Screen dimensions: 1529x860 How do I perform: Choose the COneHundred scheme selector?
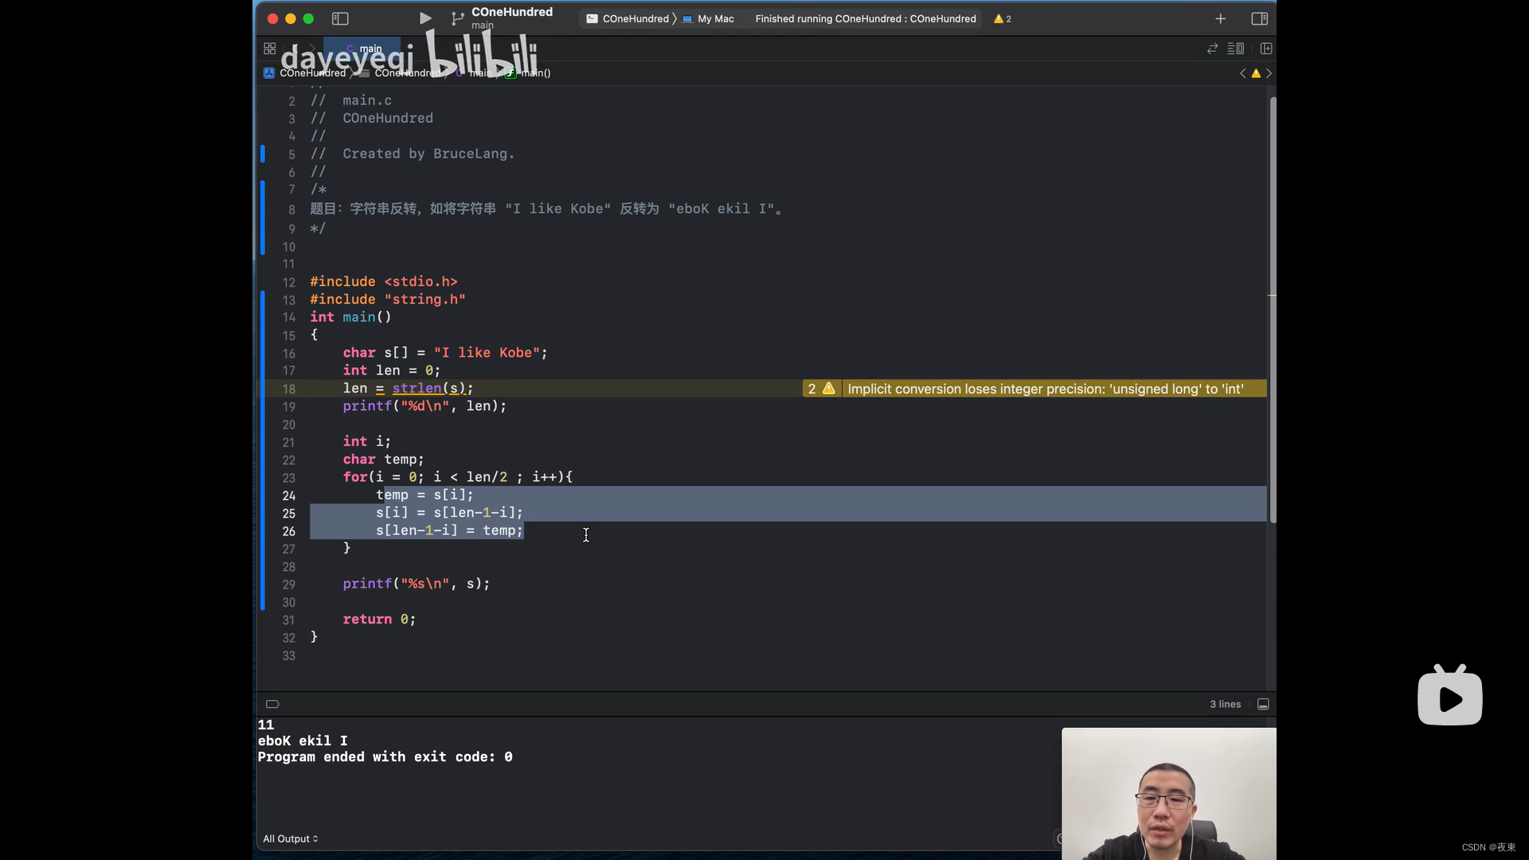click(635, 18)
